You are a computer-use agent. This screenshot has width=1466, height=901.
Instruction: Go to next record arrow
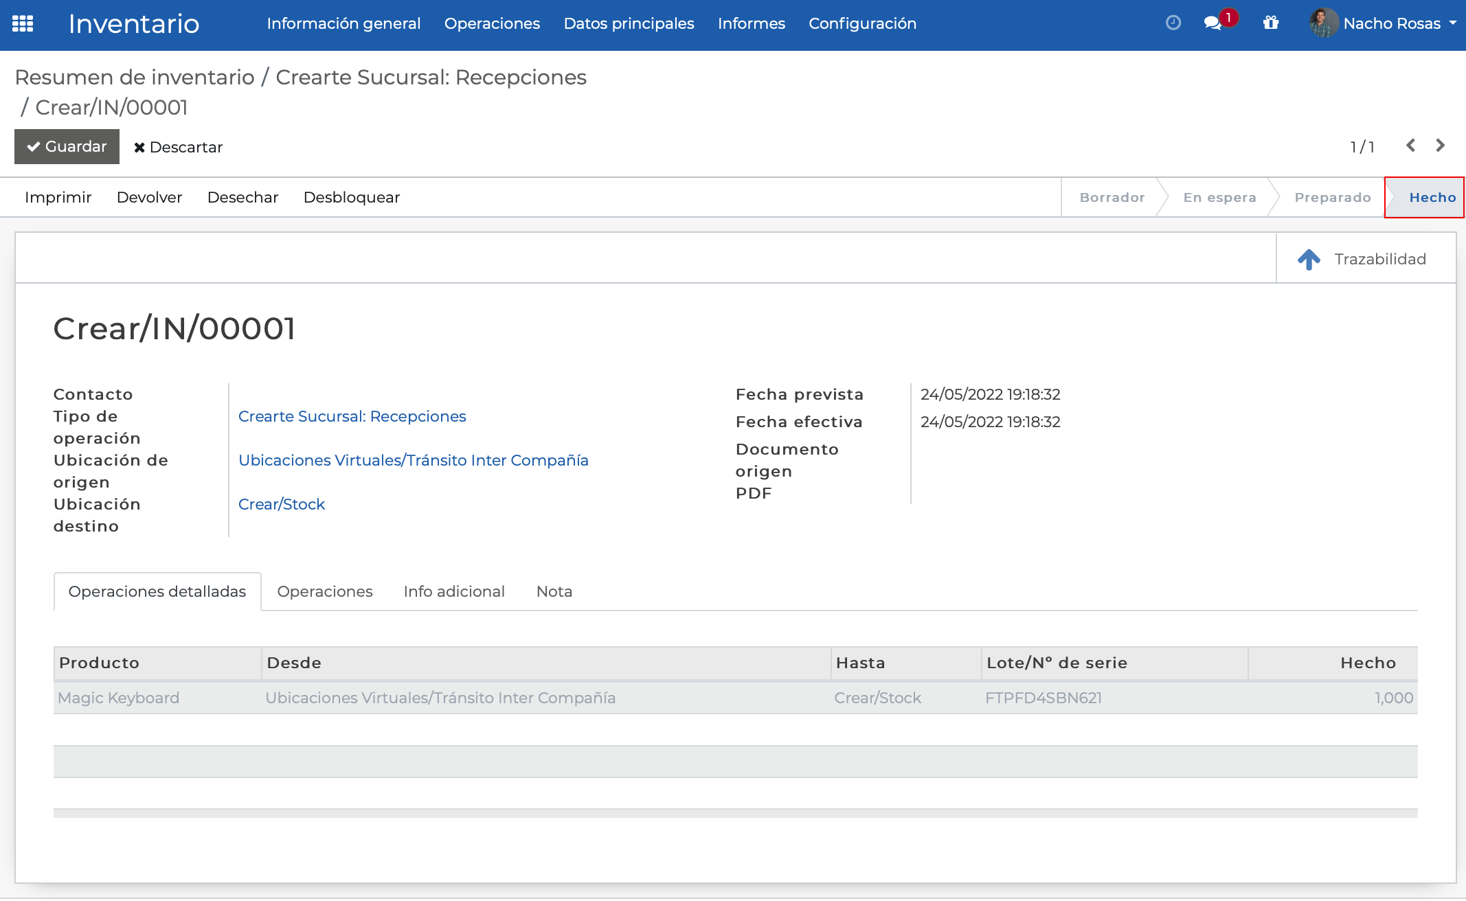point(1441,146)
